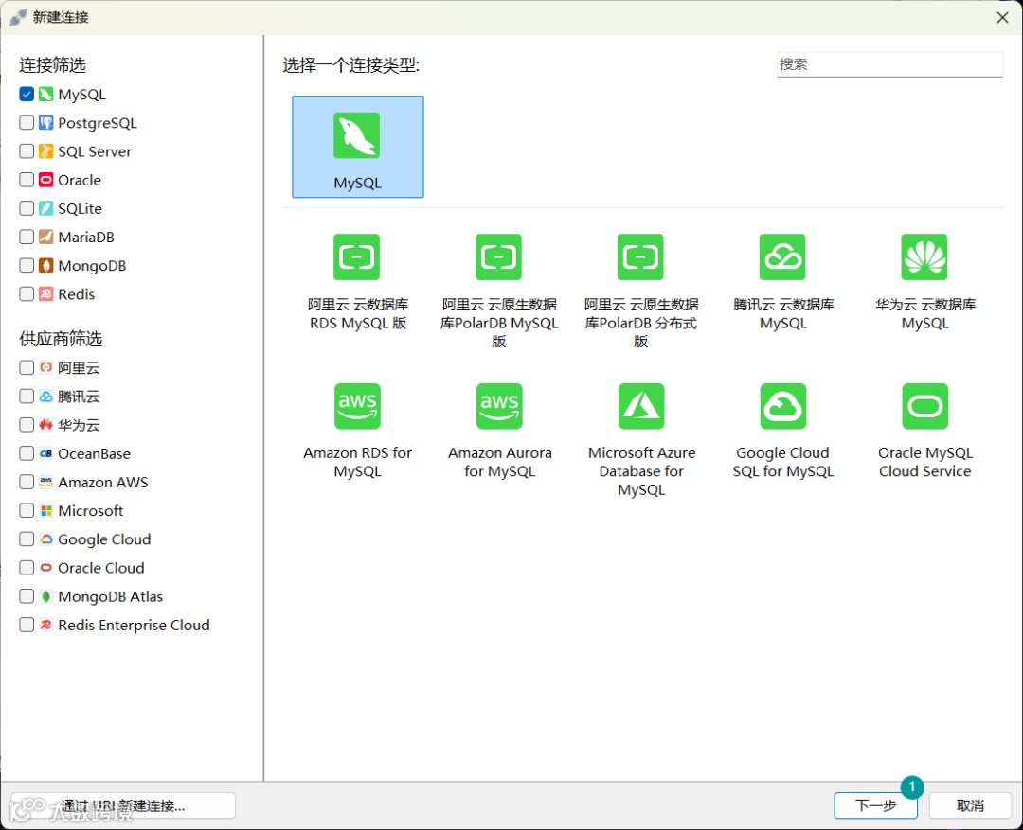Select the MySQL connection type tile
1023x830 pixels.
click(357, 147)
